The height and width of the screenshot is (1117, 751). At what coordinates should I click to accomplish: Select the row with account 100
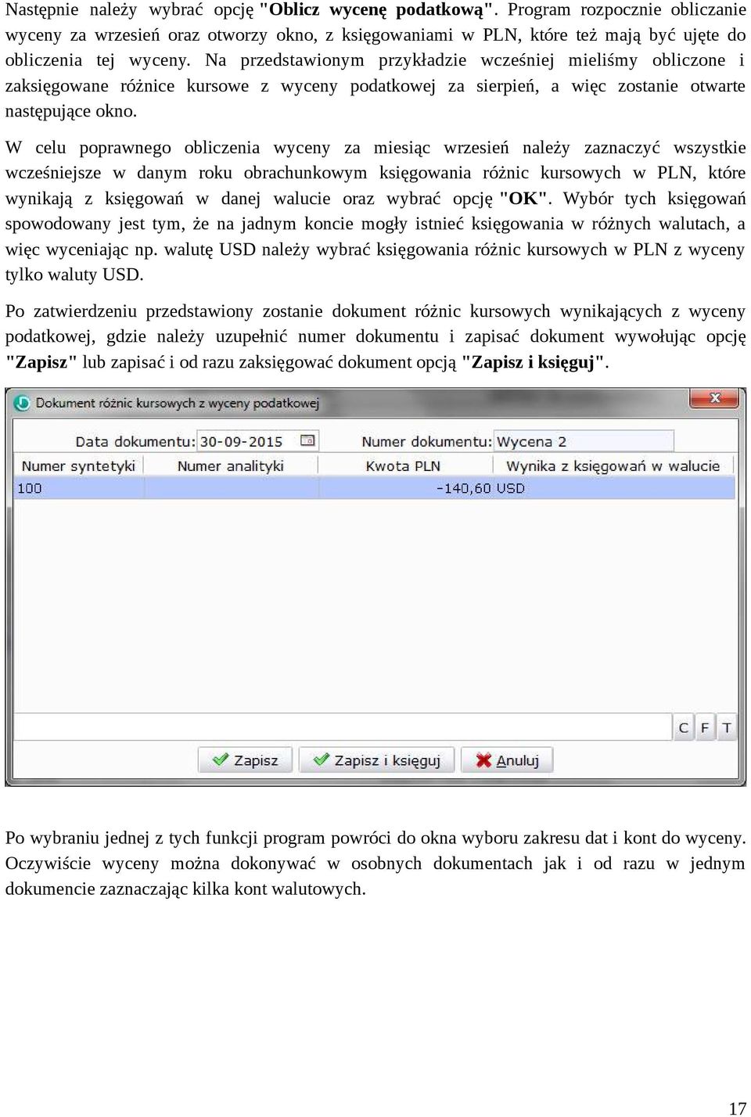[x=375, y=488]
